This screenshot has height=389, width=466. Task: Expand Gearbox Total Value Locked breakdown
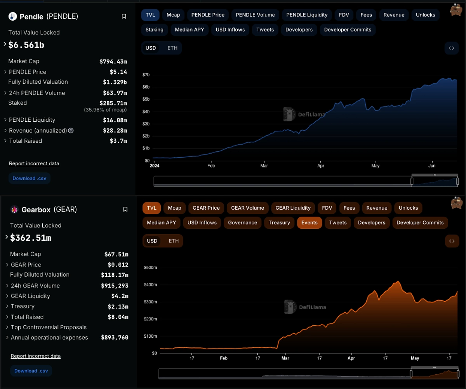click(x=7, y=237)
